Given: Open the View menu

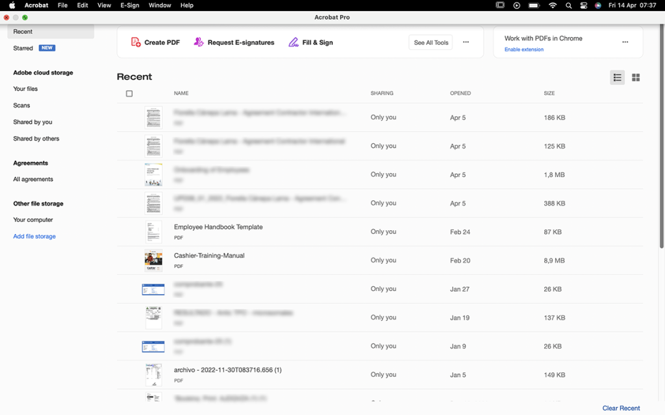Looking at the screenshot, I should click(104, 5).
